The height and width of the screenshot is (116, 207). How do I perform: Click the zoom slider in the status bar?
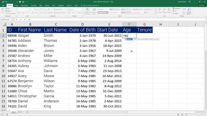195,115
